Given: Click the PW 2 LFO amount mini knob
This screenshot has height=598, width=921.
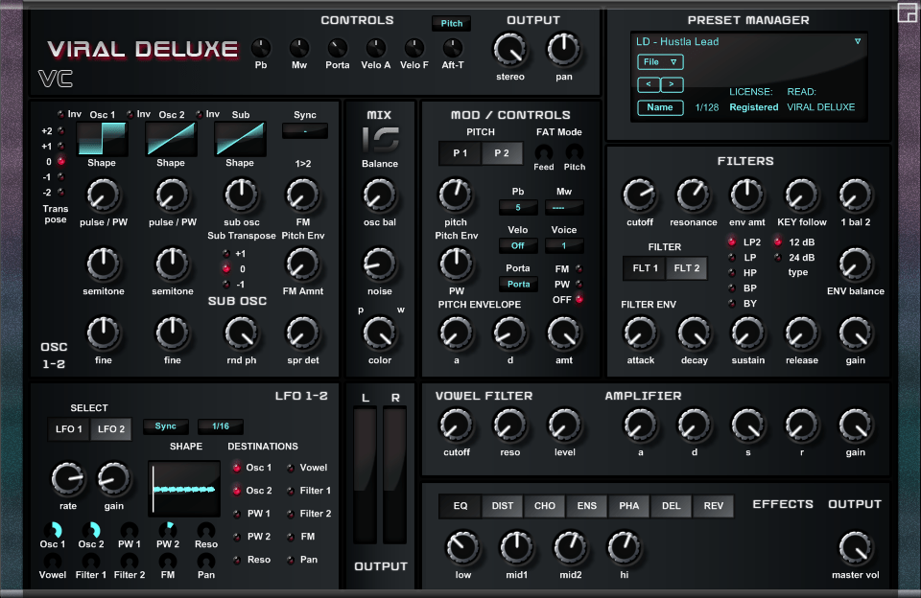Looking at the screenshot, I should point(168,530).
